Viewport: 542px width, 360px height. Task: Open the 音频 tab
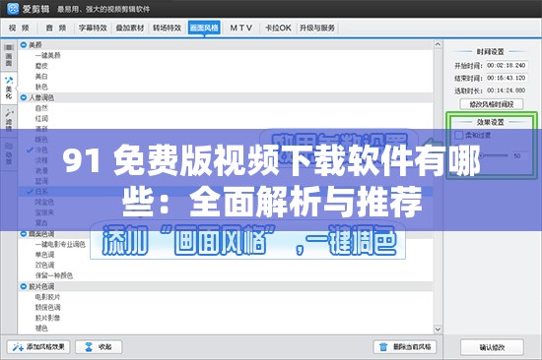[x=56, y=28]
